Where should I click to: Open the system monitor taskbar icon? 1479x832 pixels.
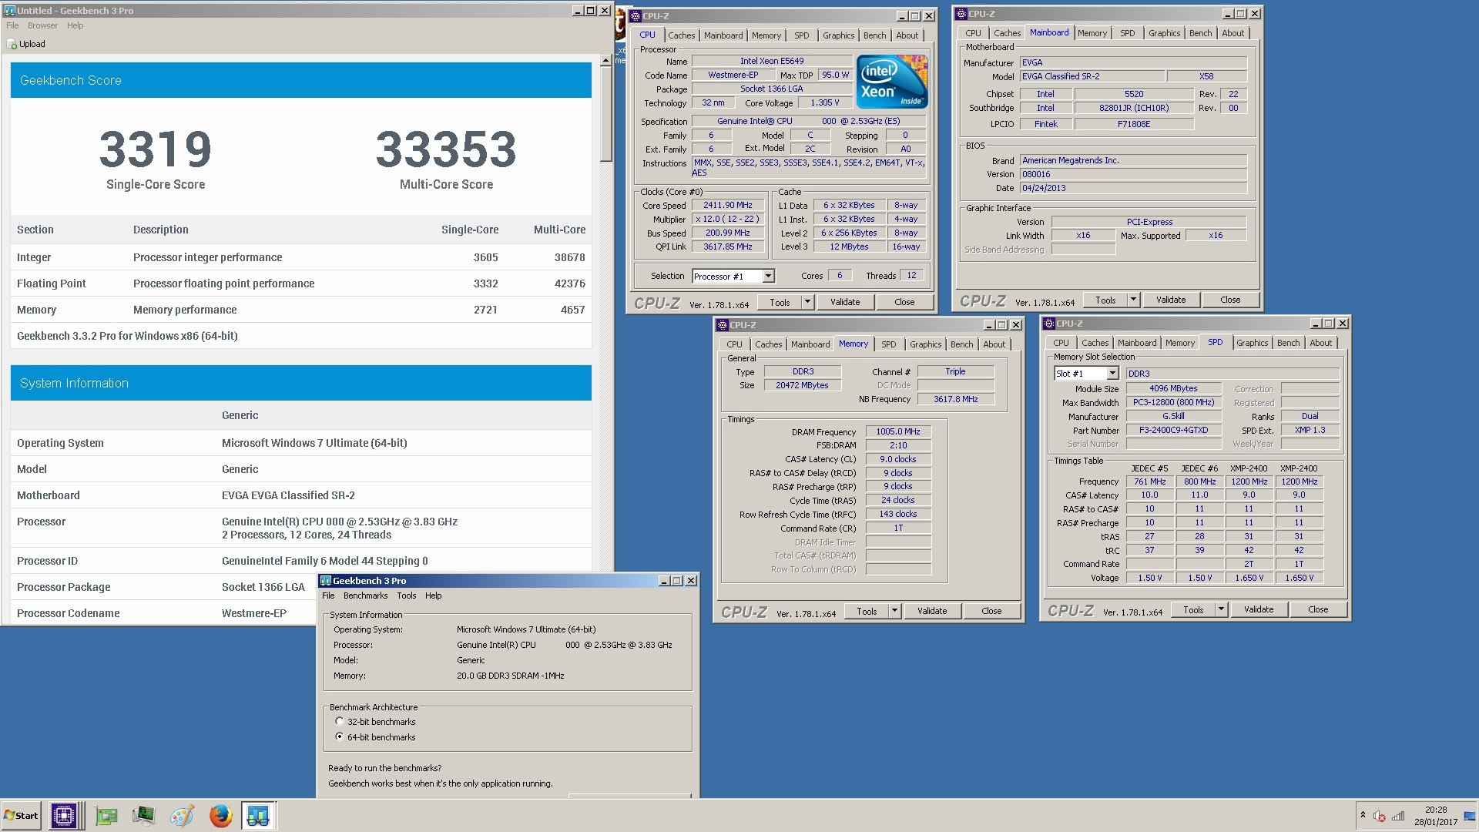[x=143, y=816]
